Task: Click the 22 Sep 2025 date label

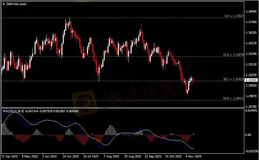Action: pos(153,156)
